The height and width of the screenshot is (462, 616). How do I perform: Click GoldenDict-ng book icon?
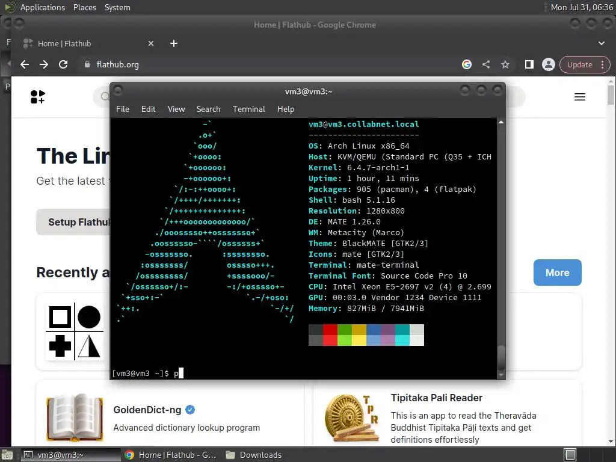pos(75,417)
